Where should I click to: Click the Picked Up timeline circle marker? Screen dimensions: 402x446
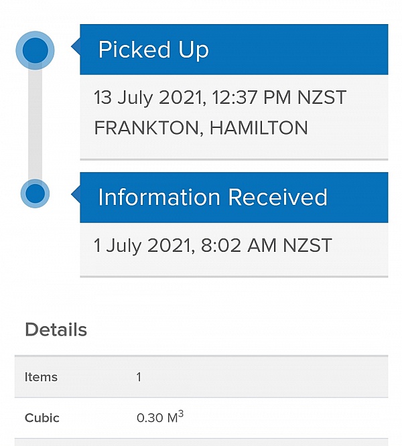[35, 50]
